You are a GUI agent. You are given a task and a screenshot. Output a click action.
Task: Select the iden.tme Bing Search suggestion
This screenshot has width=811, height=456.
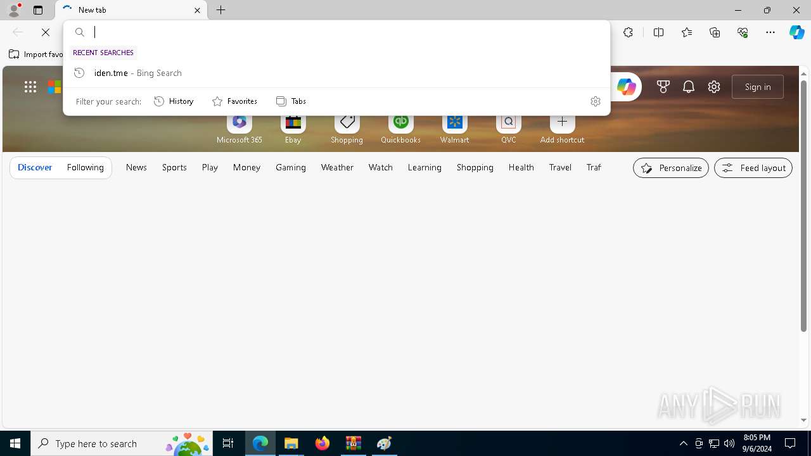336,73
